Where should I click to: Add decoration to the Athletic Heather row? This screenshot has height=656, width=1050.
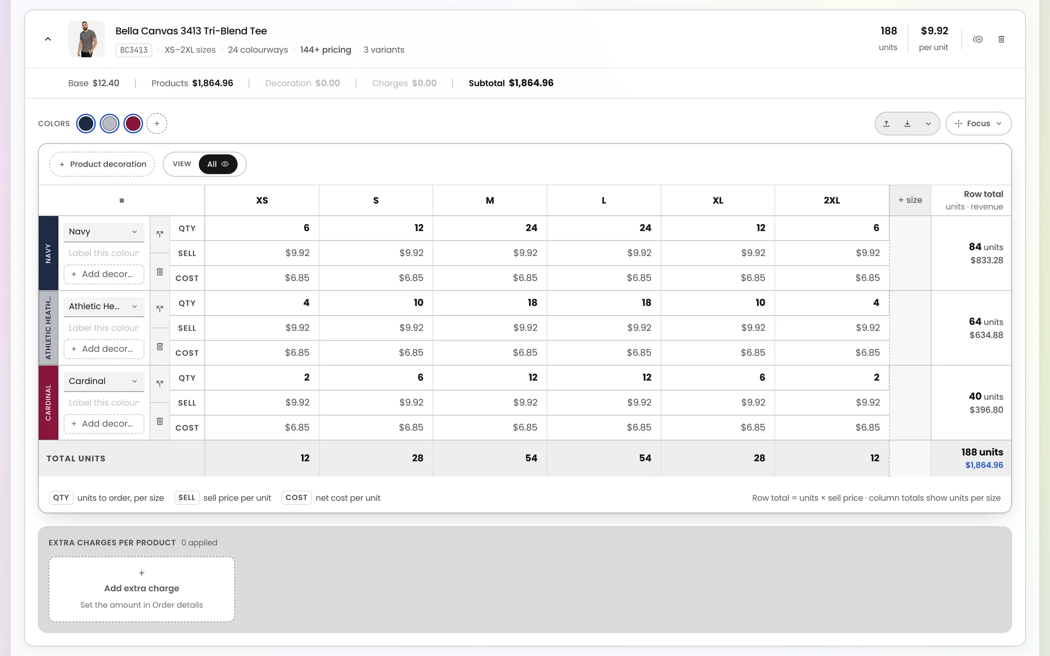click(x=104, y=349)
